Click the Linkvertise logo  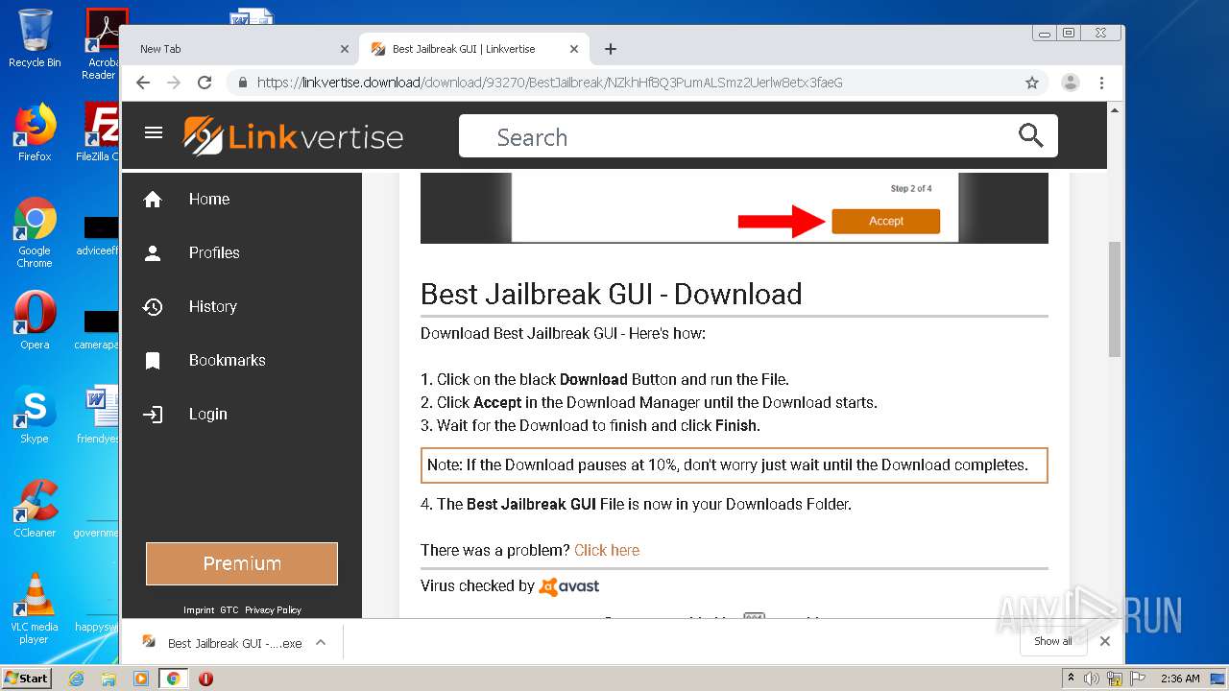click(x=293, y=135)
